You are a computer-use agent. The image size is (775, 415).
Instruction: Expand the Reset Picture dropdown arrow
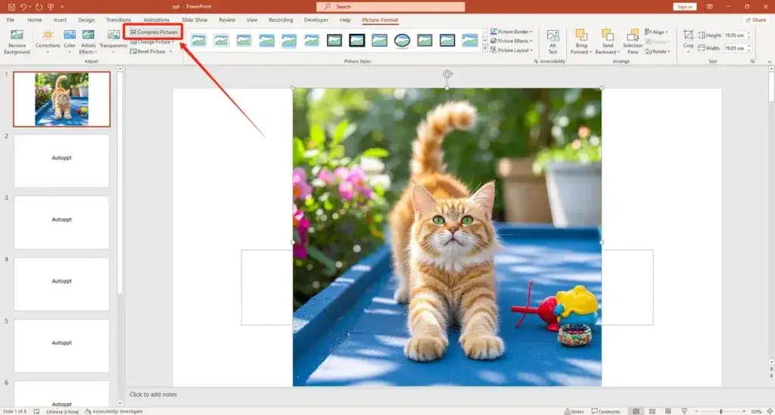171,51
